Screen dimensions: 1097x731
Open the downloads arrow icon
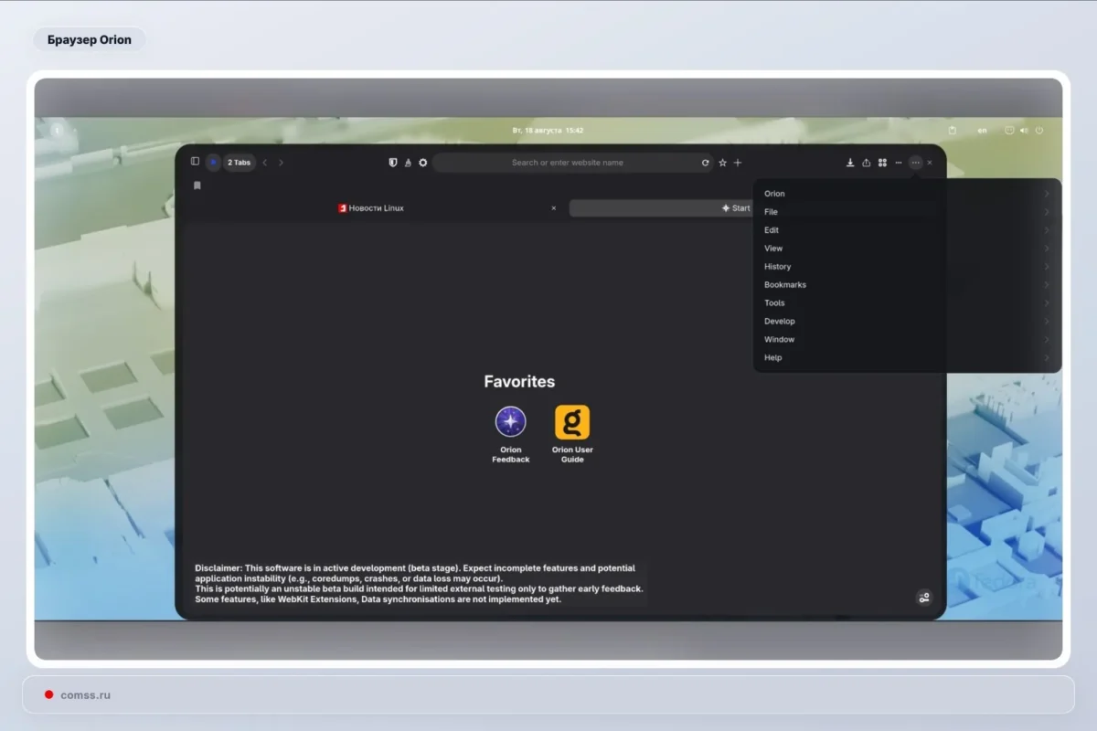coord(850,163)
